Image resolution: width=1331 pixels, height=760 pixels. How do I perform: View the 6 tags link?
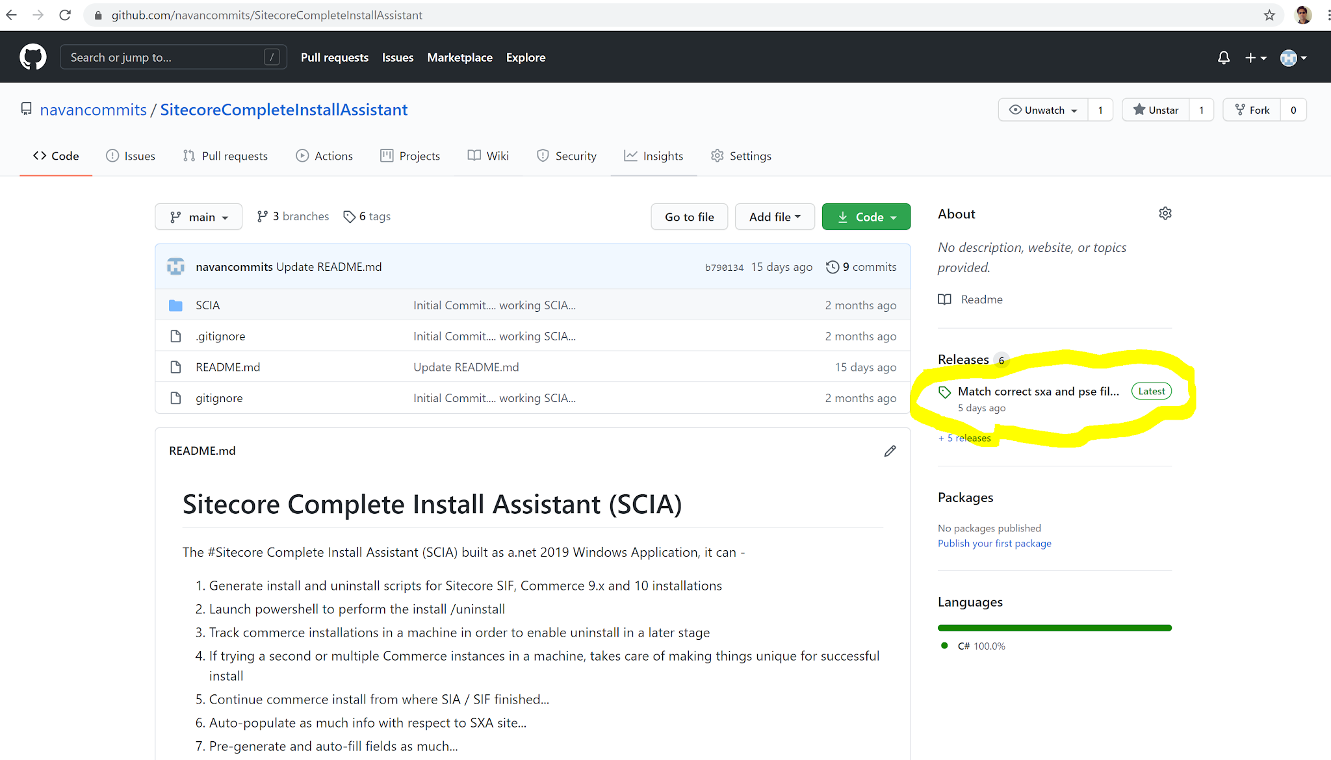click(x=367, y=216)
